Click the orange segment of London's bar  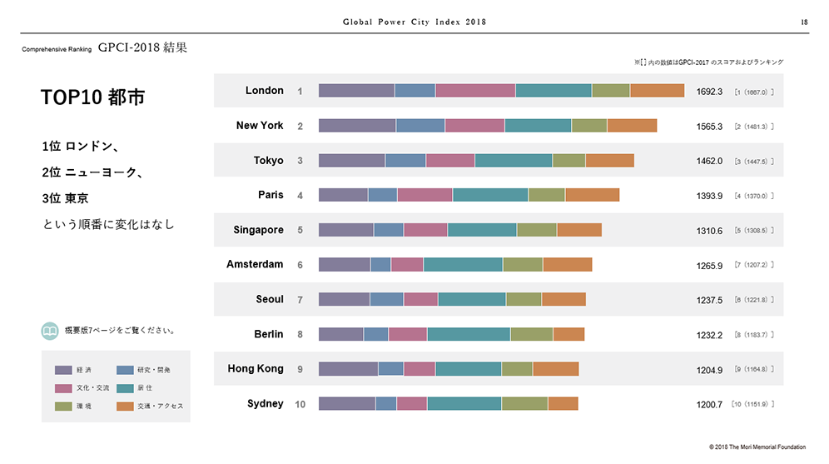[657, 91]
